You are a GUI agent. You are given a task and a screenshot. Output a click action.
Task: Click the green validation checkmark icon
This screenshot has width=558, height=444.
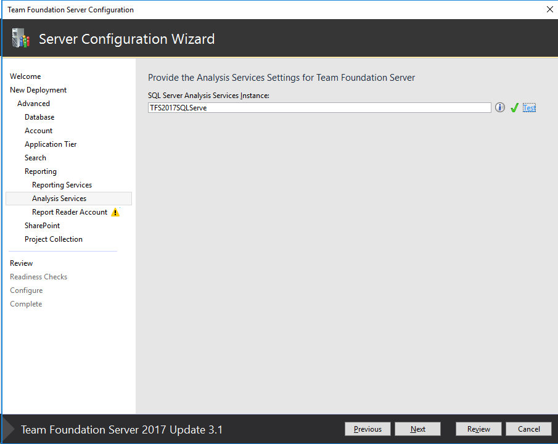[514, 107]
